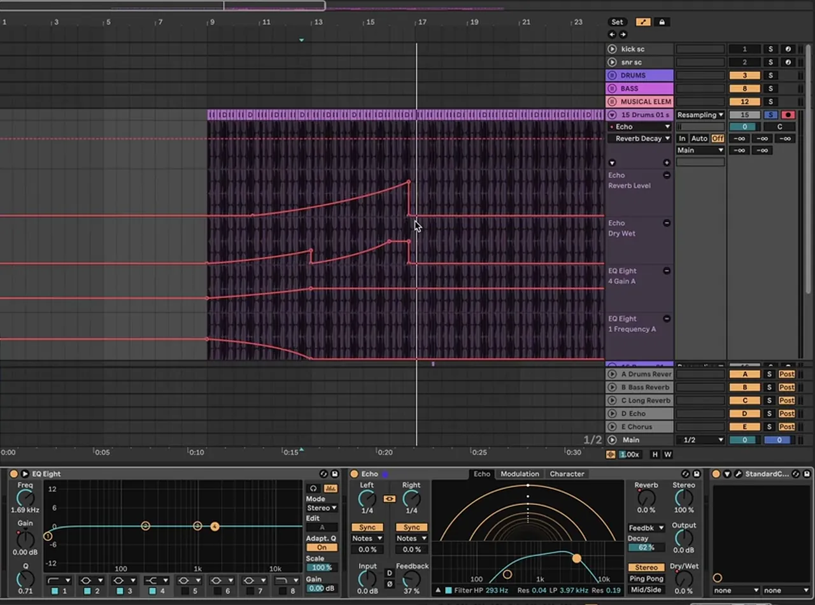
Task: Set monitoring to Auto on track 15
Action: 699,138
